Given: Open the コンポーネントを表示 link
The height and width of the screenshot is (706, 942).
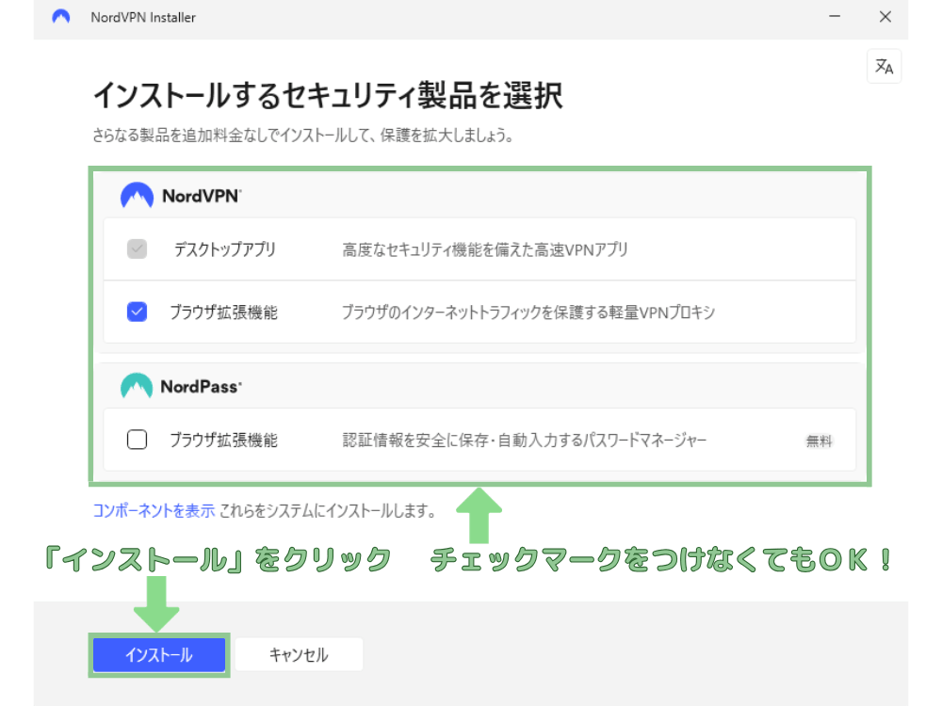Looking at the screenshot, I should coord(154,511).
